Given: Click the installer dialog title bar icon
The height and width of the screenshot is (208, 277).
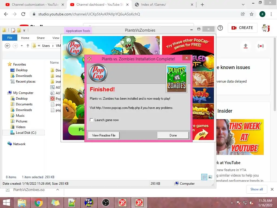Looking at the screenshot, I should click(x=89, y=59).
